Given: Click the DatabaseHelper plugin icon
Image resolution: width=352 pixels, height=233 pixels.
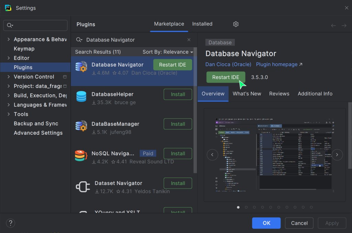Looking at the screenshot, I should [81, 96].
